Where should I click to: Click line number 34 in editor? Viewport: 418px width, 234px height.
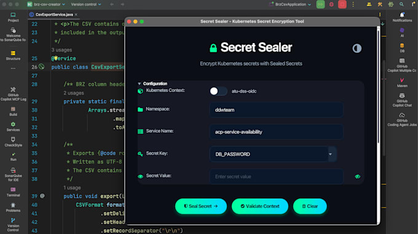tap(34, 144)
